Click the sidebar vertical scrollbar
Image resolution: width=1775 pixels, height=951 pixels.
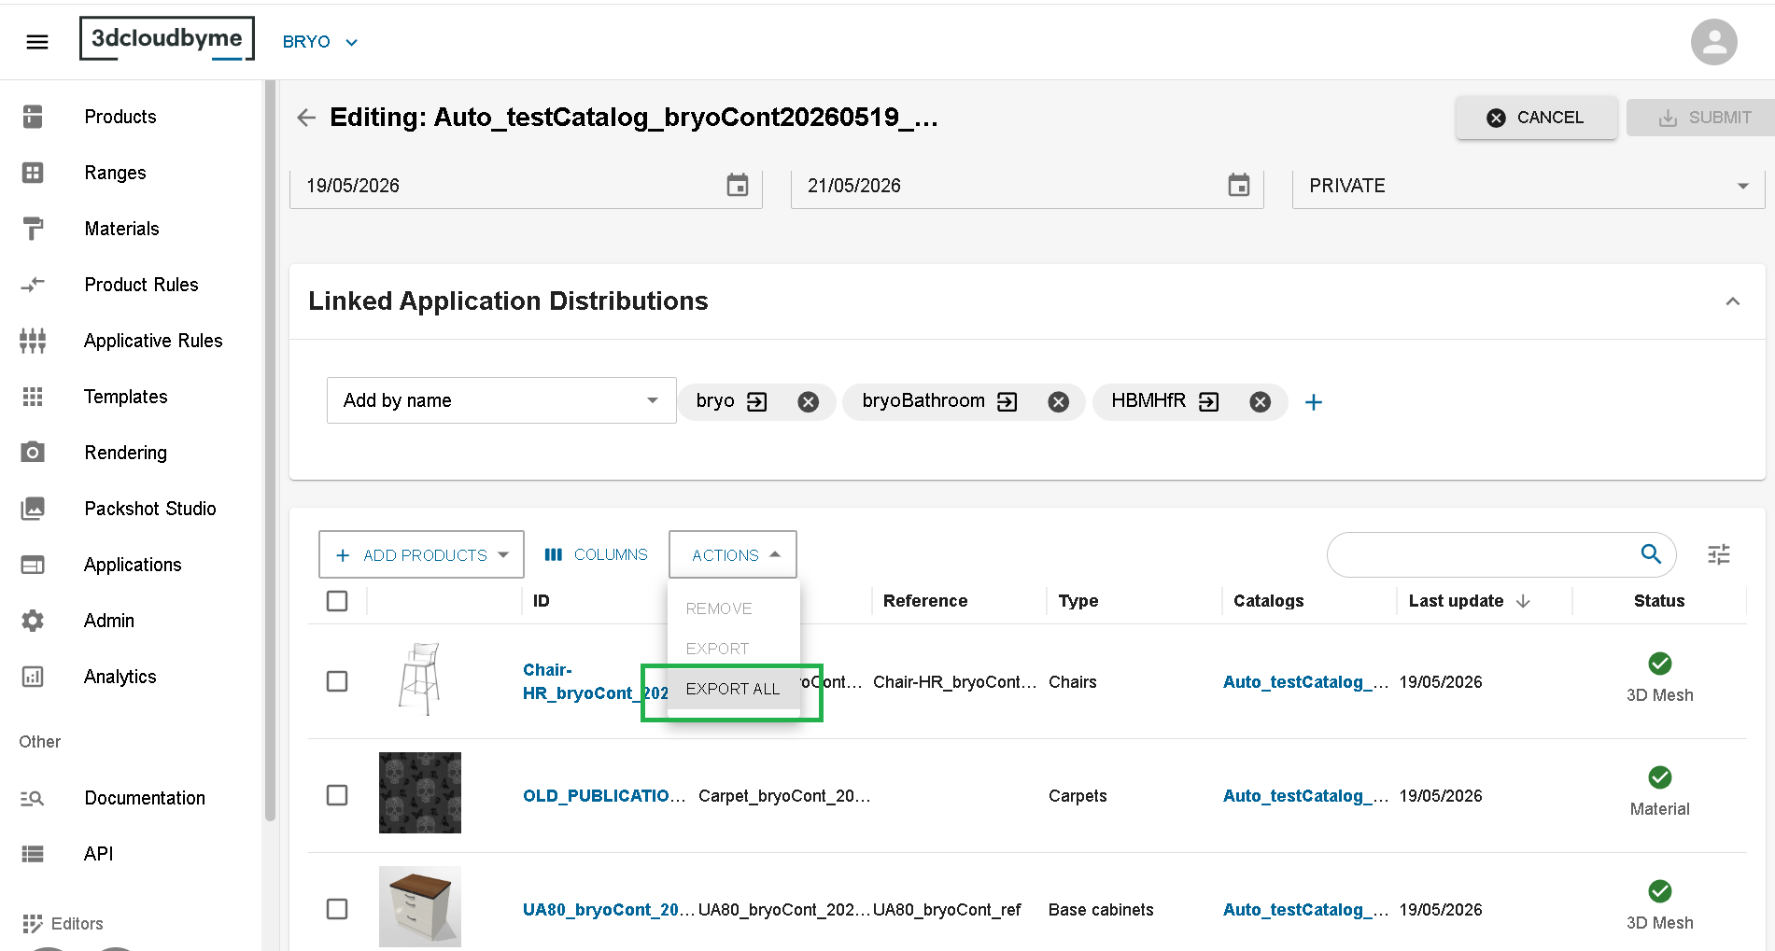[271, 450]
